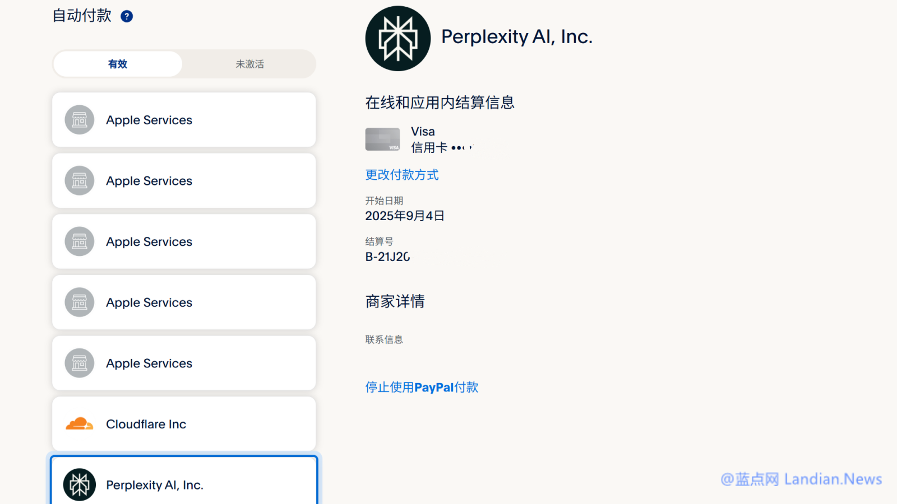The width and height of the screenshot is (897, 504).
Task: Click the 商家详情 section heading
Action: tap(395, 301)
